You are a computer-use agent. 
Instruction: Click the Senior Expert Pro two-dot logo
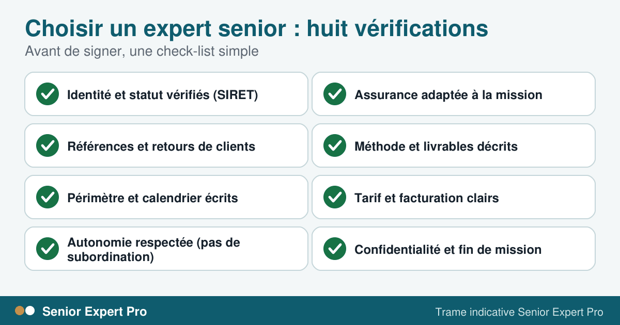click(25, 311)
